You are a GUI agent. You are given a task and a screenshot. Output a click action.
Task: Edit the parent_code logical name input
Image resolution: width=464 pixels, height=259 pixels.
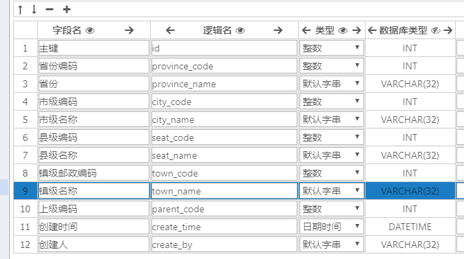click(x=224, y=209)
